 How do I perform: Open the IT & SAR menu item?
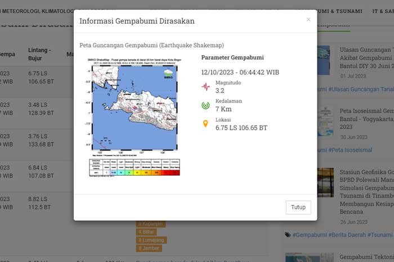coord(382,11)
